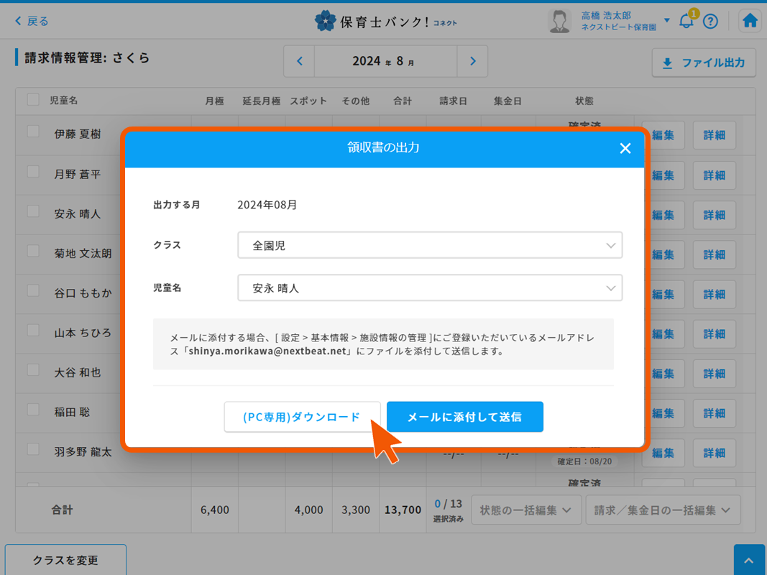Click the scroll-to-top arrow button
Image resolution: width=767 pixels, height=575 pixels.
pos(749,561)
